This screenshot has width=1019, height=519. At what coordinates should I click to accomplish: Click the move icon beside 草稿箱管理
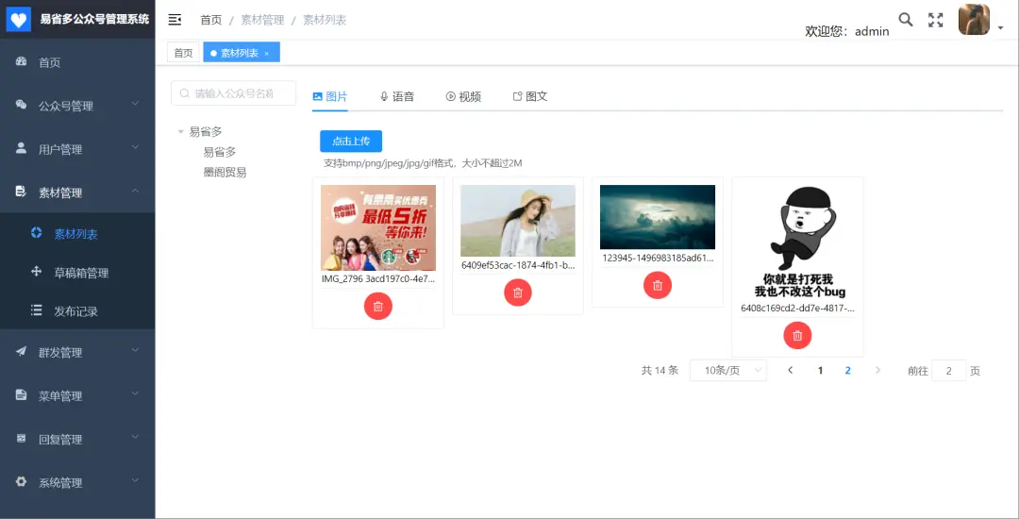coord(37,272)
